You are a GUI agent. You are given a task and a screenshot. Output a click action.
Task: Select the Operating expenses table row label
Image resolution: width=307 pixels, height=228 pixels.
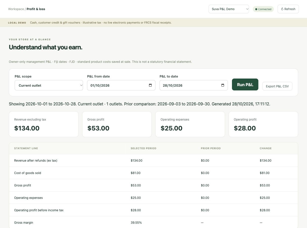pos(28,198)
